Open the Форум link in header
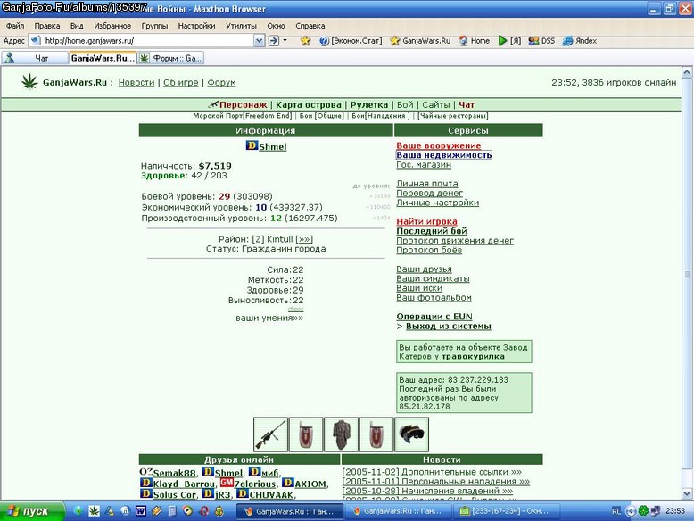The width and height of the screenshot is (694, 521). [x=221, y=82]
